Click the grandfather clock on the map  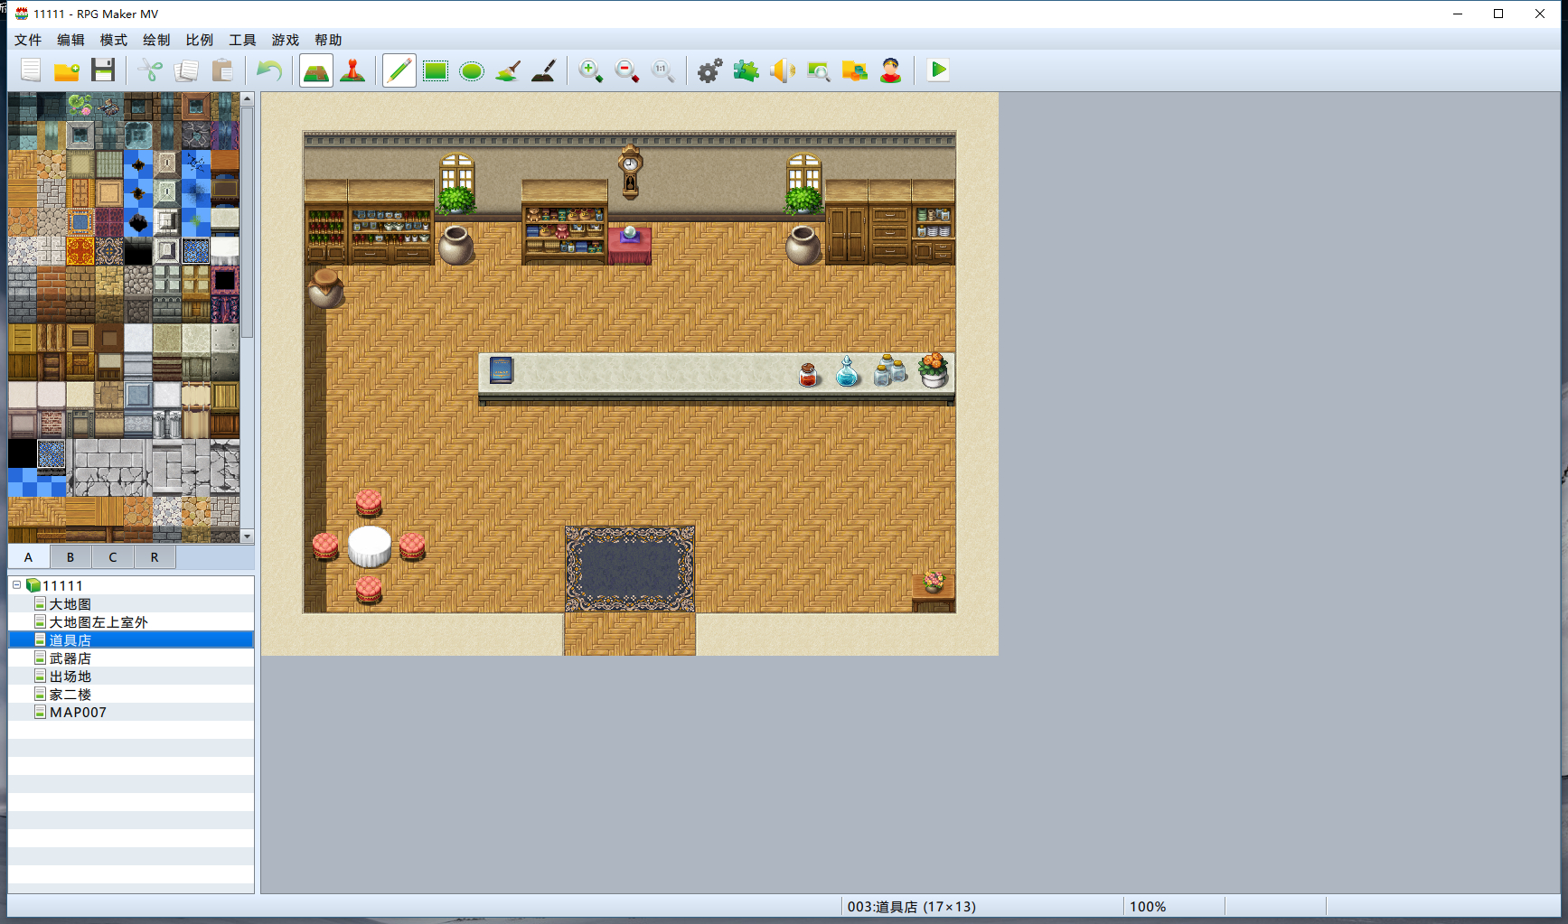tap(630, 172)
